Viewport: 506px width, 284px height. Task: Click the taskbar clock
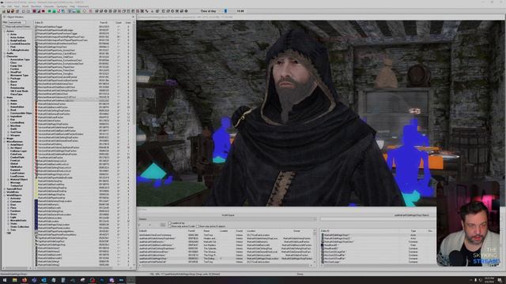tap(489, 280)
